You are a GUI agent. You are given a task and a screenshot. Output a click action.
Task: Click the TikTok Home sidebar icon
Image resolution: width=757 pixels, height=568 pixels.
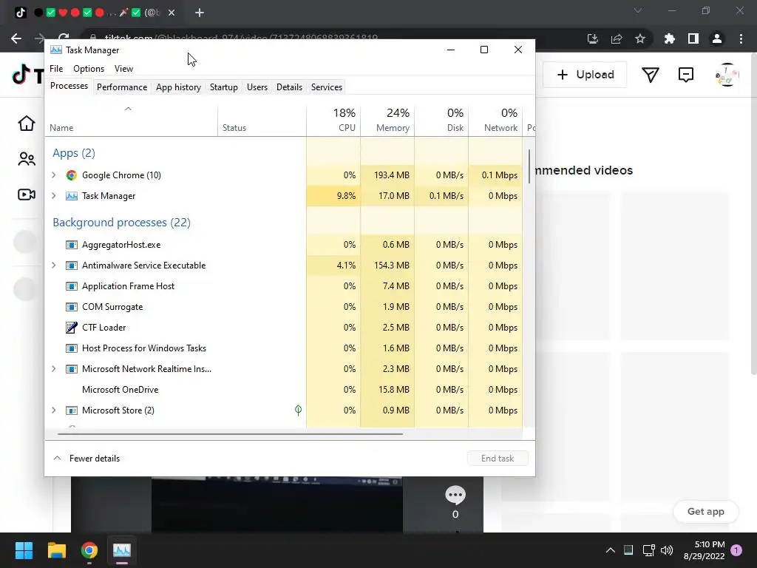coord(27,124)
